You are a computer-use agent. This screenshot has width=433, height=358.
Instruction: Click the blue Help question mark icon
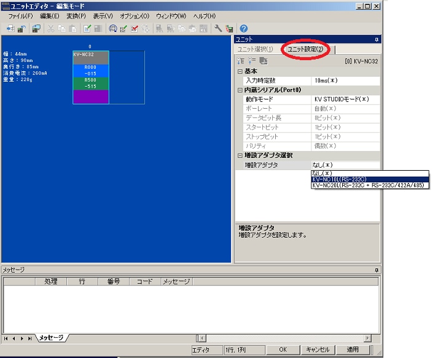click(244, 28)
